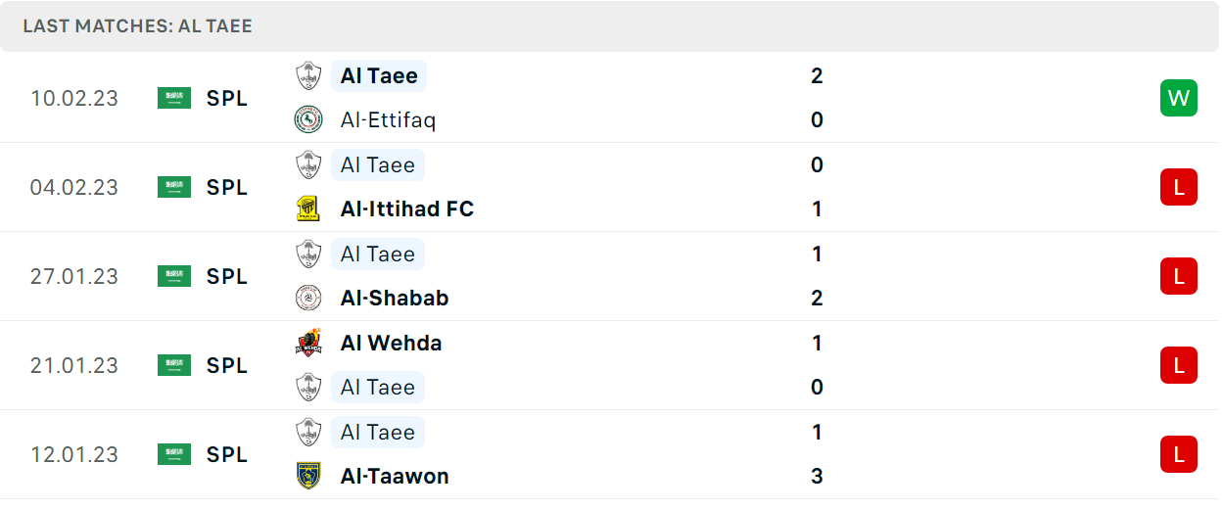1223x510 pixels.
Task: Click the red L badge for Al-Taawon match
Action: click(x=1179, y=454)
